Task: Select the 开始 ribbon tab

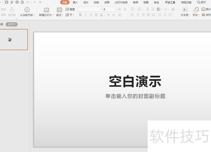Action: click(x=65, y=2)
